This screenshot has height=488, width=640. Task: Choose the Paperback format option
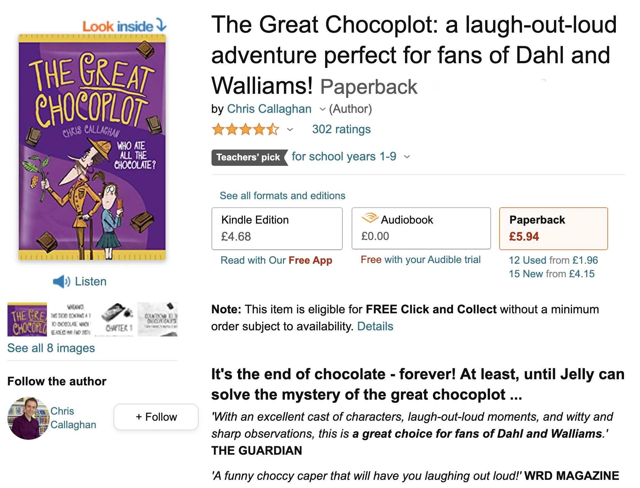point(553,228)
